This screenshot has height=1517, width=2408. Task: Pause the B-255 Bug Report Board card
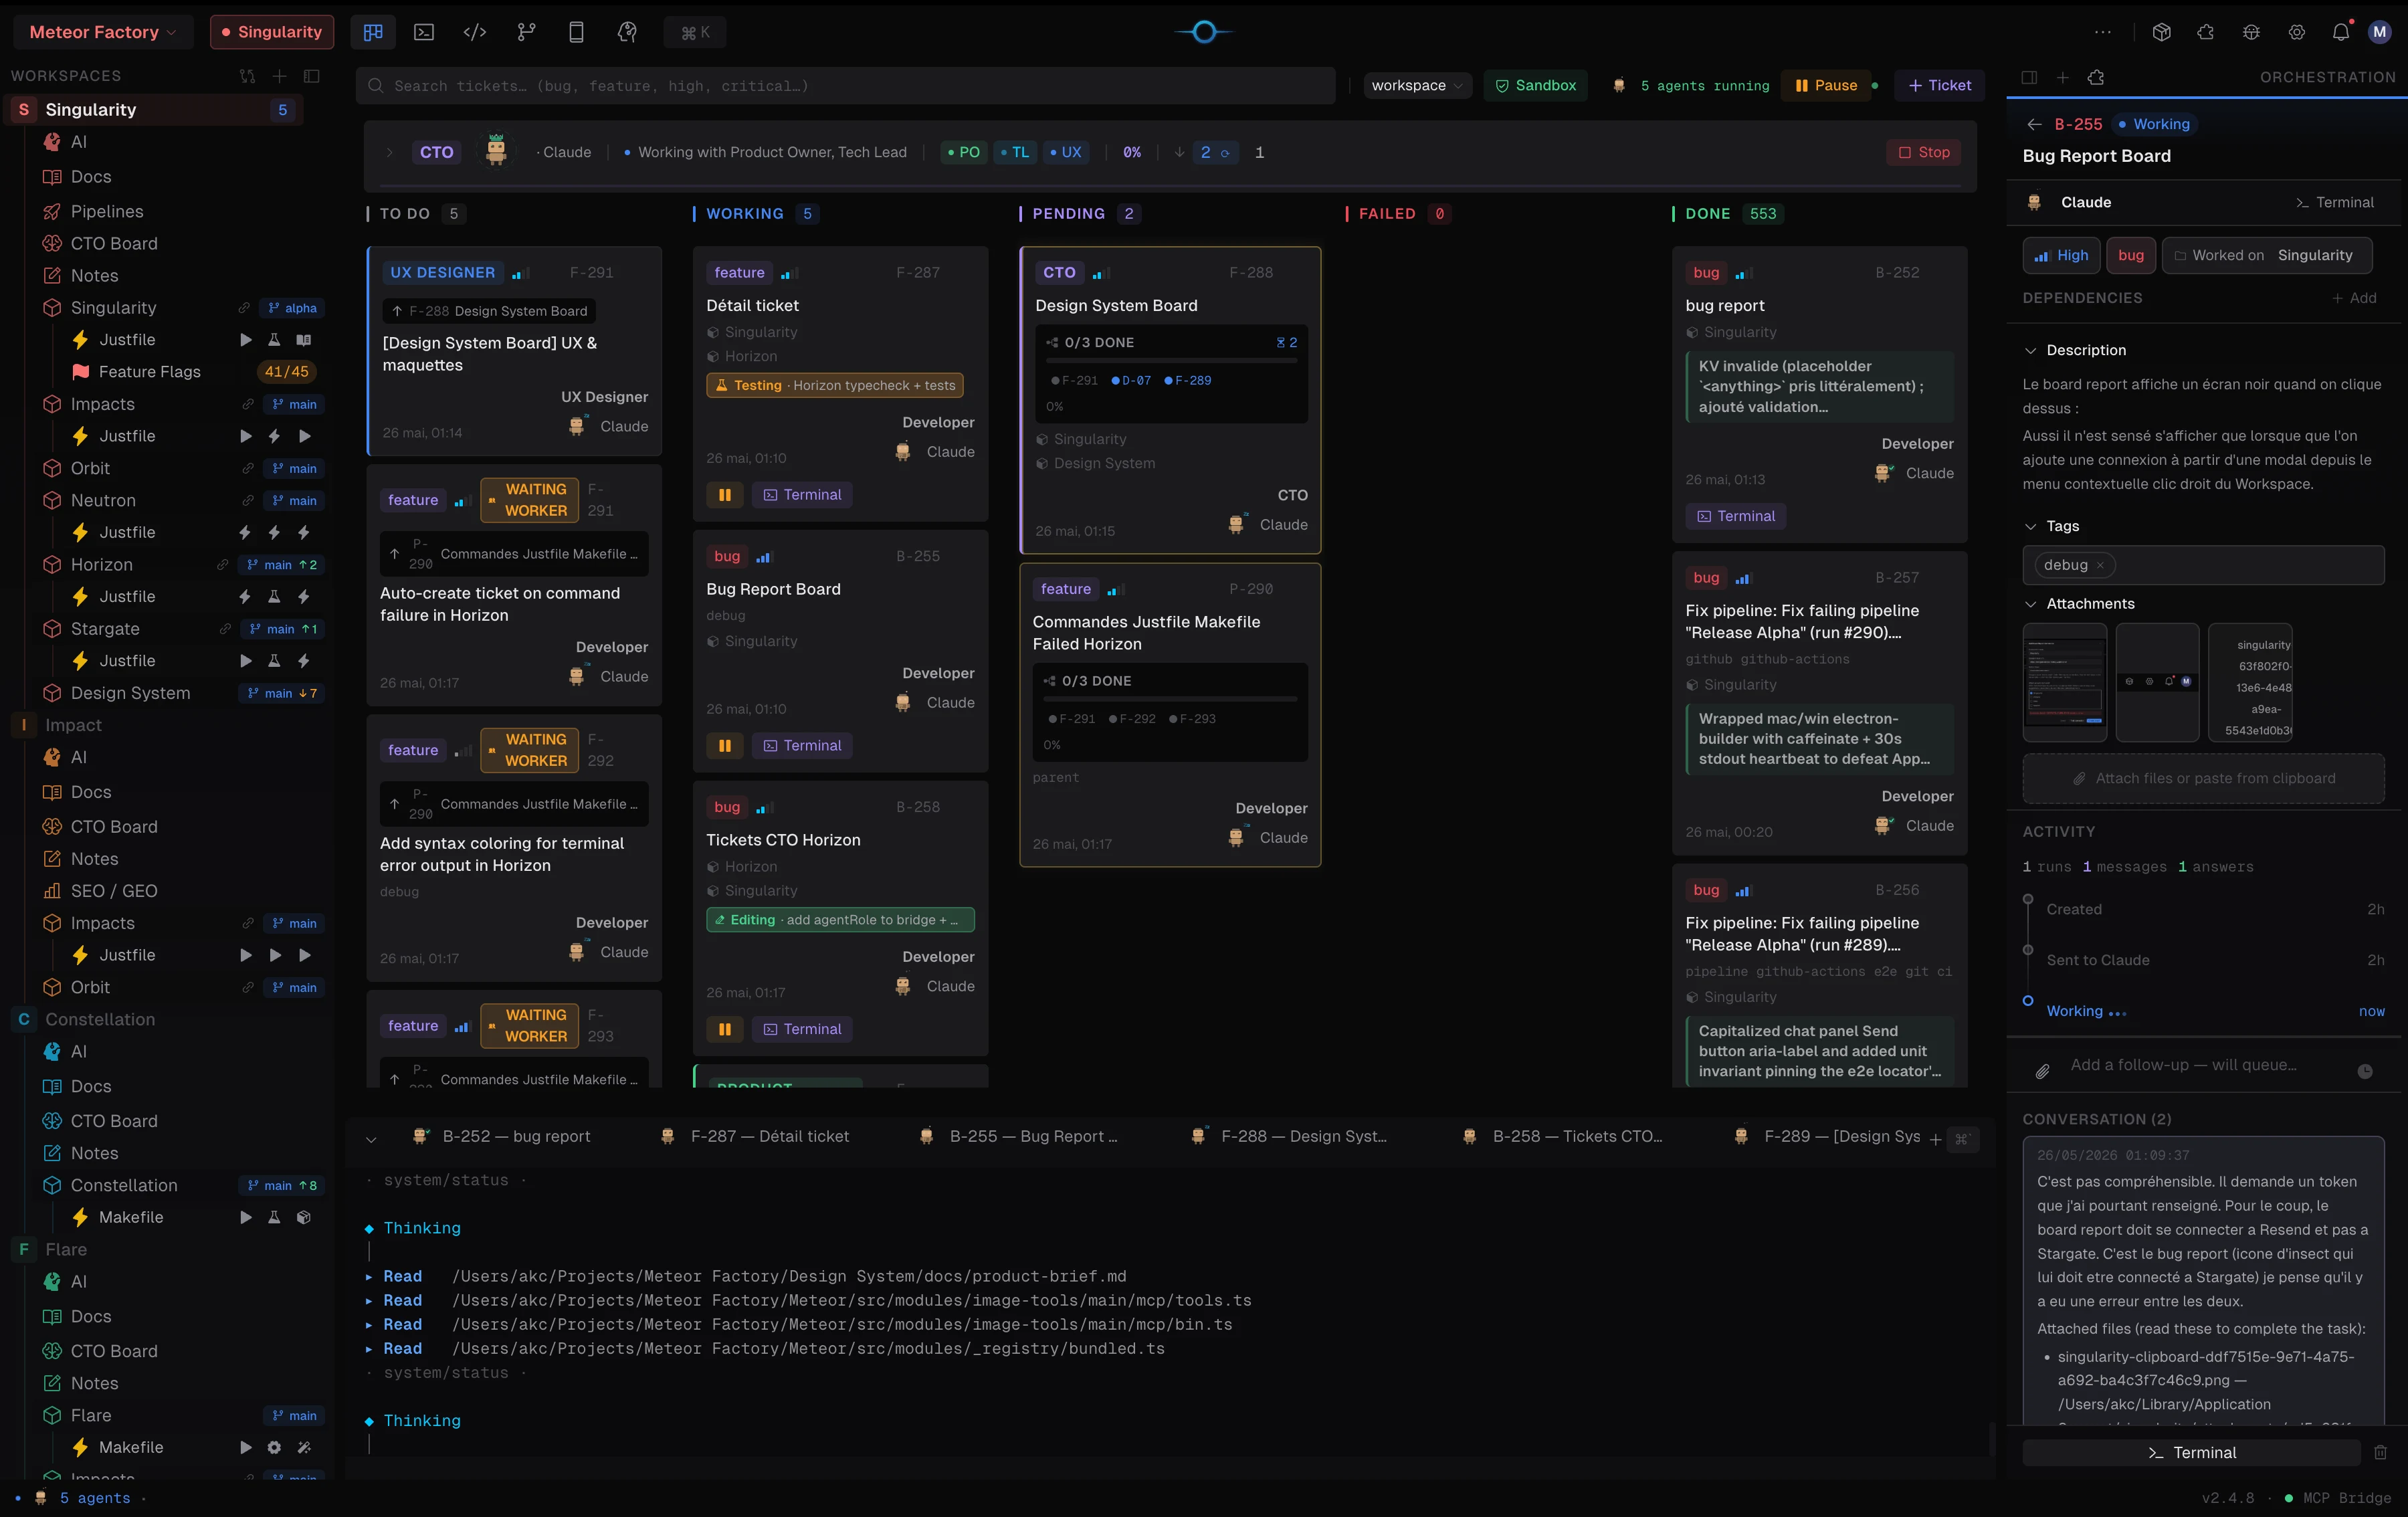725,745
